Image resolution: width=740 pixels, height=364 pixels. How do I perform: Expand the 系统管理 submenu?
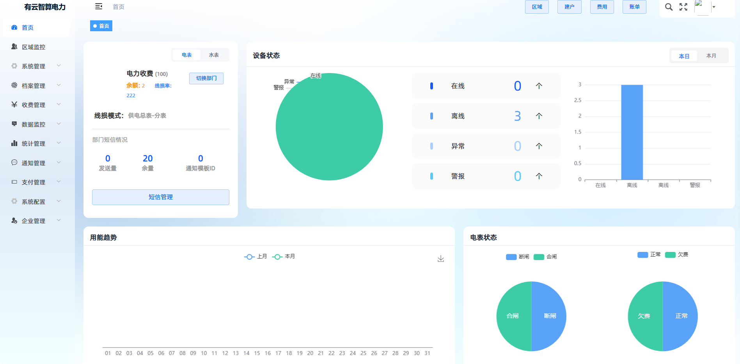[59, 66]
